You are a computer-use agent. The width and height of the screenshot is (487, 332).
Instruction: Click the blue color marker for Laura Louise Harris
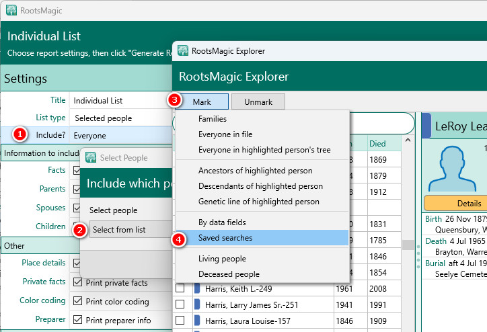click(x=196, y=321)
